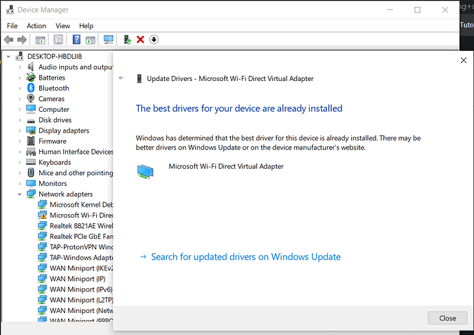
Task: Open the File menu
Action: click(12, 25)
